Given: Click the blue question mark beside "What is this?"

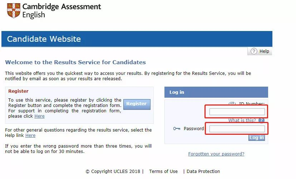Looking at the screenshot, I should (261, 121).
